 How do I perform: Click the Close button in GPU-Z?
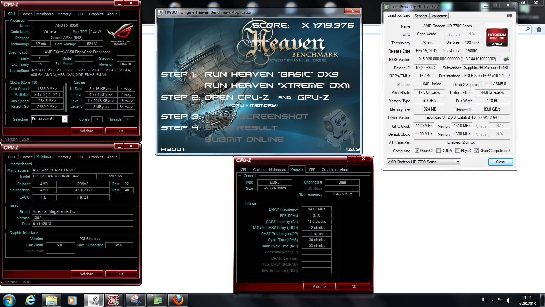click(x=500, y=162)
